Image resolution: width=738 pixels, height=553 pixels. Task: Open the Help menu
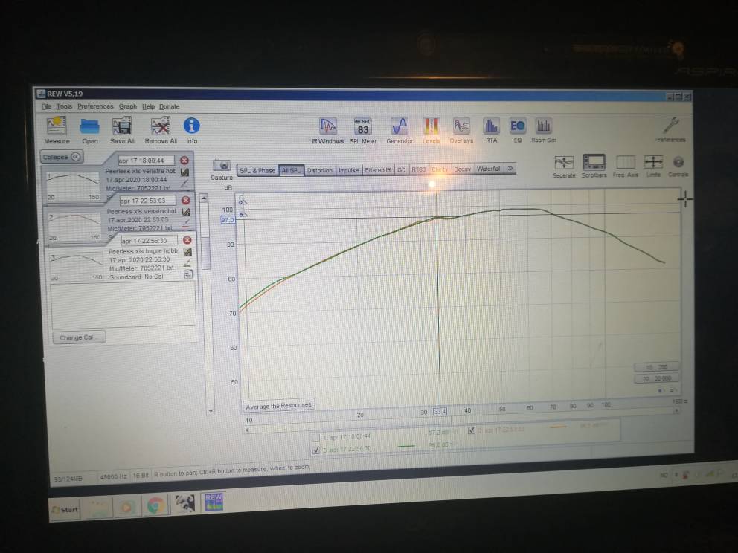click(148, 106)
